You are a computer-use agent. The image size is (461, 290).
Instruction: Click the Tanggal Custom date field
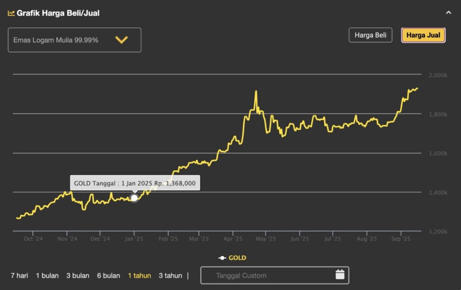[266, 276]
